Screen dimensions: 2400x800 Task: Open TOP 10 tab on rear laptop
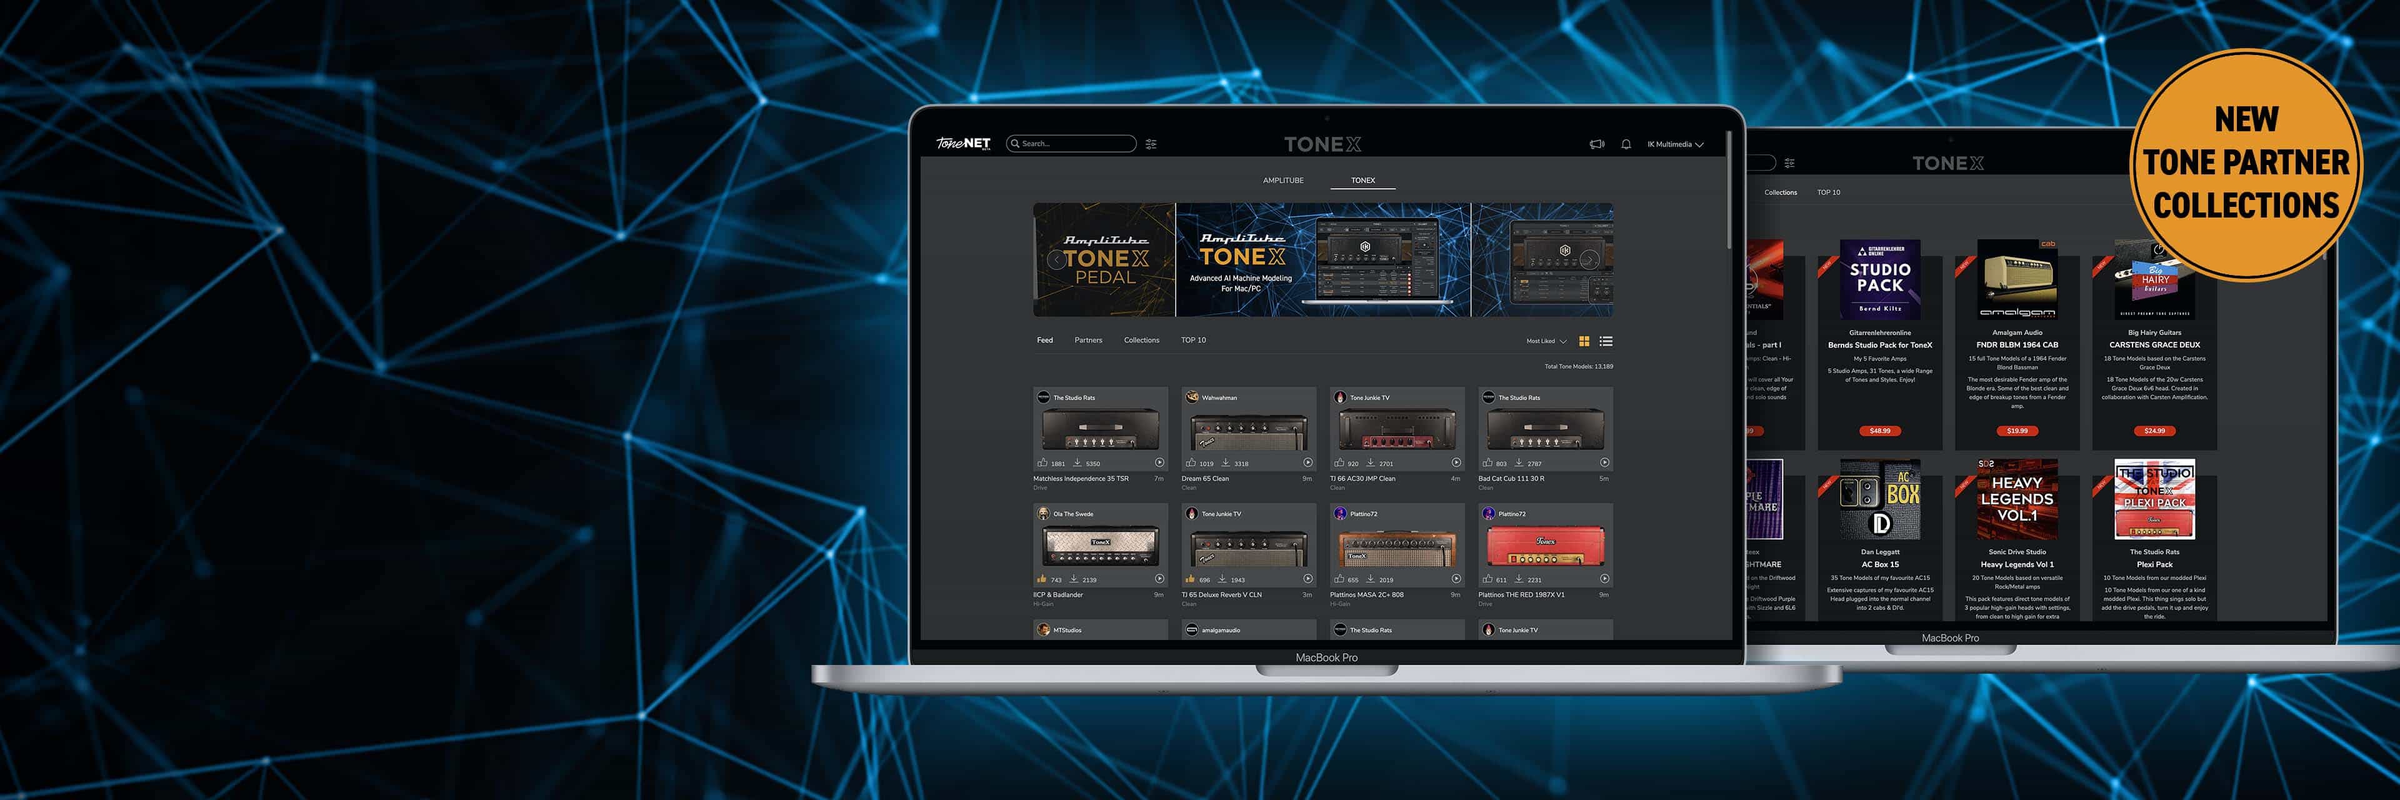point(1828,192)
